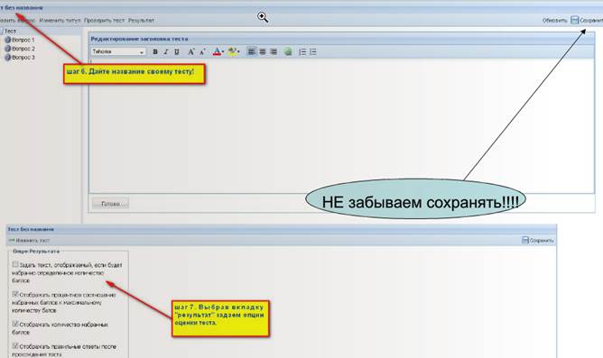Align text left in editor toolbar
The image size is (603, 358).
(x=251, y=51)
